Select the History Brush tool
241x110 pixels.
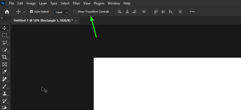(x=4, y=101)
